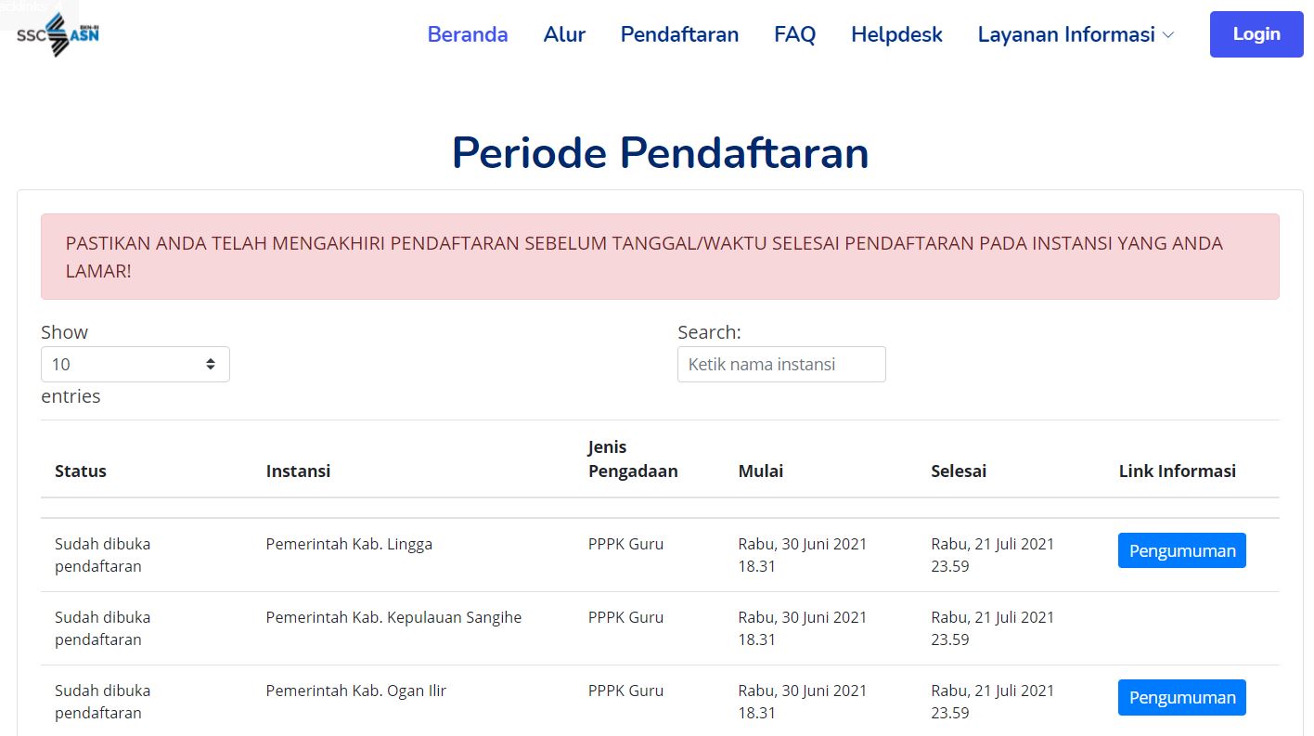This screenshot has height=736, width=1314.
Task: Open the Alur menu item
Action: 564,34
